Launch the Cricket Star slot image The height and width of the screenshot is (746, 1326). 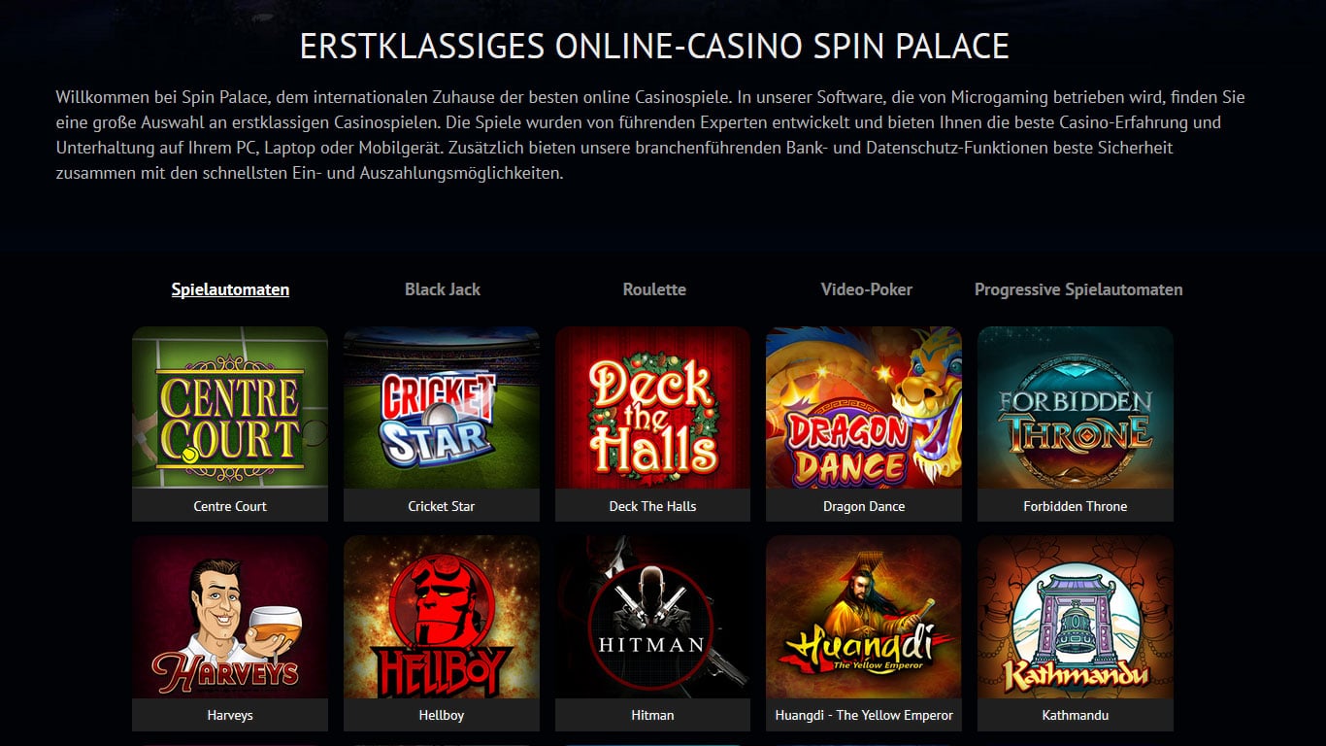[442, 408]
